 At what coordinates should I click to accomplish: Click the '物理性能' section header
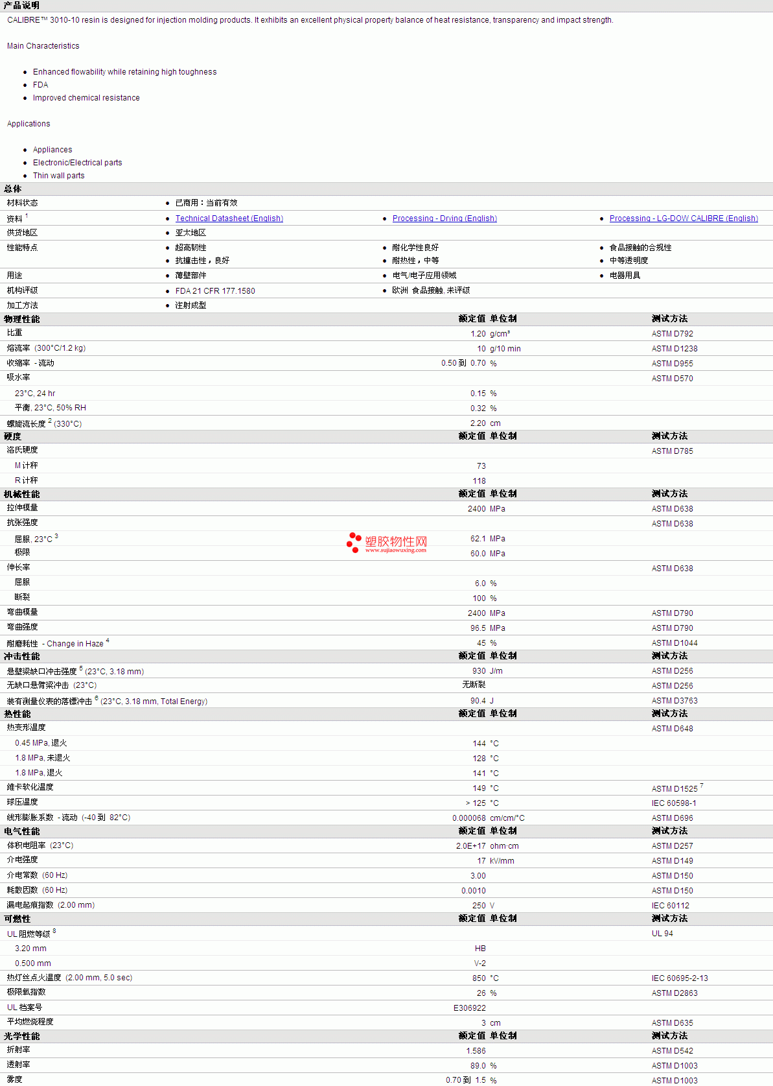21,319
